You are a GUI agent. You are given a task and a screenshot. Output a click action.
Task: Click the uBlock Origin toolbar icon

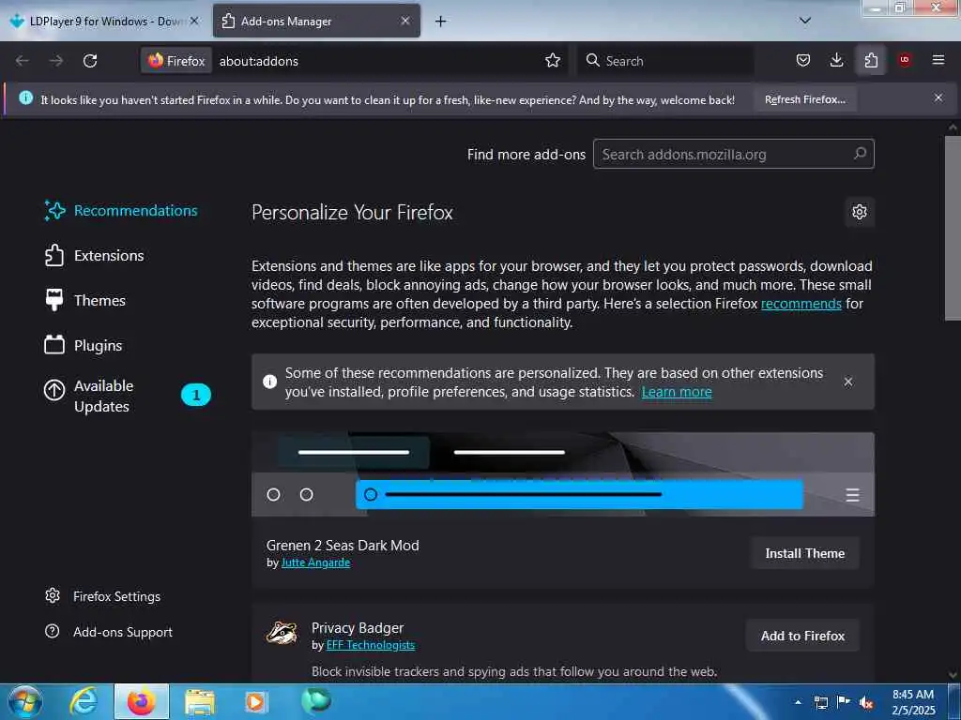coord(905,59)
